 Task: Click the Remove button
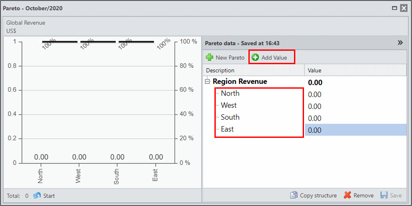click(x=359, y=195)
